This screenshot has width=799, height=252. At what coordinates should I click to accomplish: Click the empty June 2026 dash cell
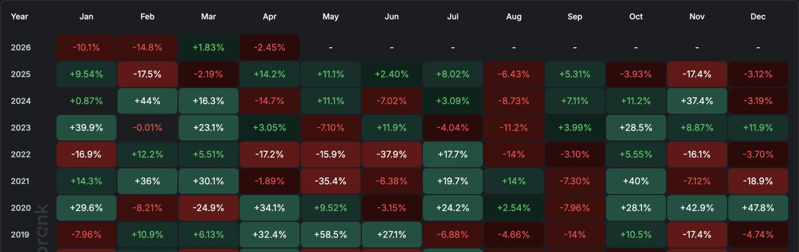[392, 48]
